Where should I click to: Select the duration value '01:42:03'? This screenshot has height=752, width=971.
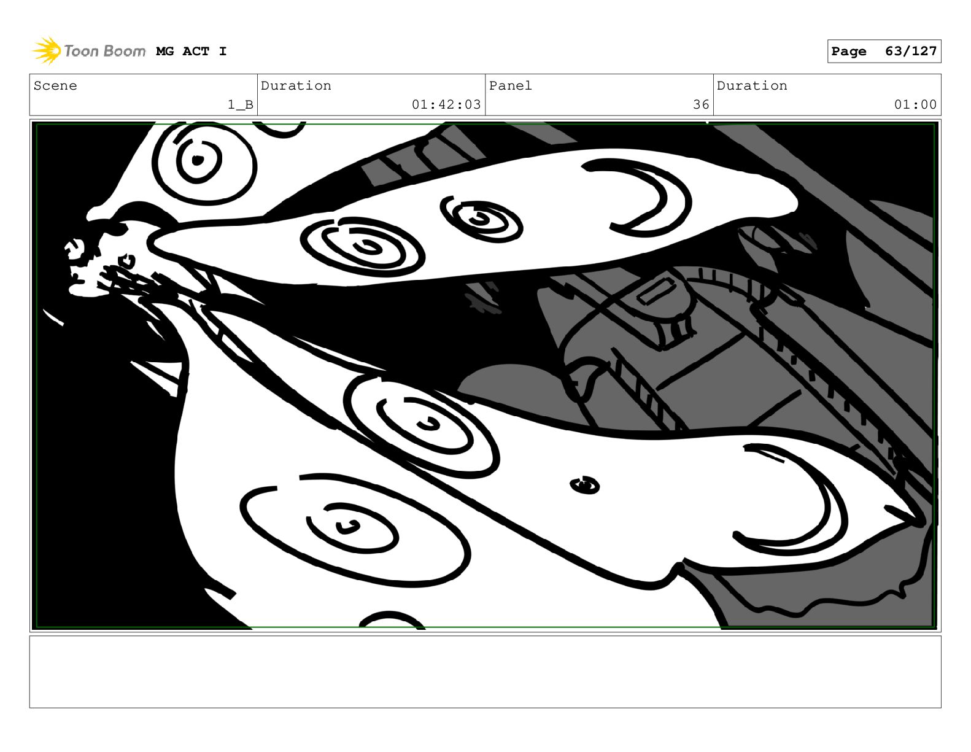pos(446,105)
